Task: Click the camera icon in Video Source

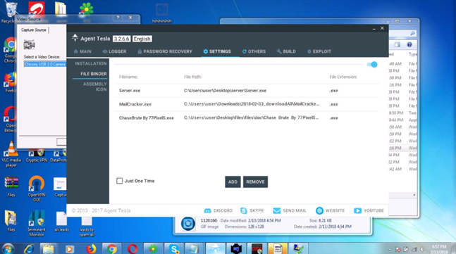Action: point(30,44)
